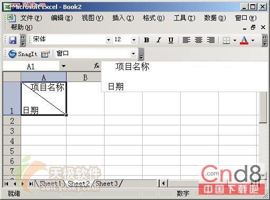The image size is (270, 200).
Task: Click the Select All corner button
Action: (12, 77)
